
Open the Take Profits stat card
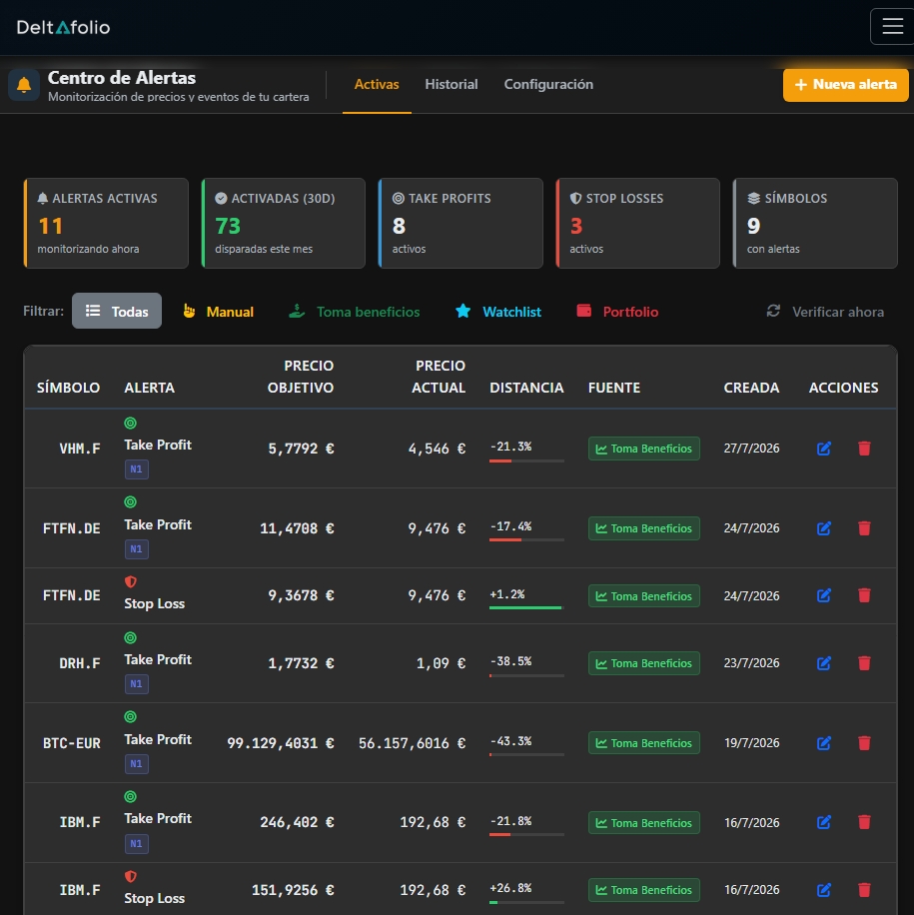[x=460, y=224]
